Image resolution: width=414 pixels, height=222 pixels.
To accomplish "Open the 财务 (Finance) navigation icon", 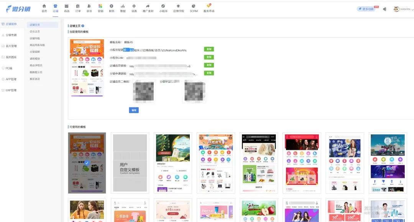I will click(x=111, y=8).
